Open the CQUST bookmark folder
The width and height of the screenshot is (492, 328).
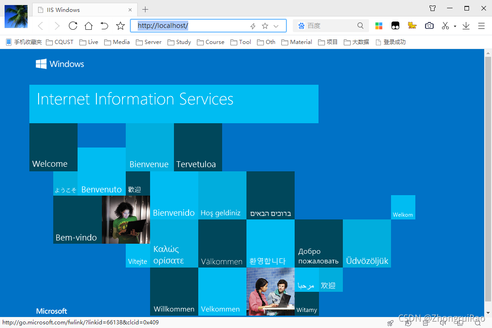pos(60,42)
